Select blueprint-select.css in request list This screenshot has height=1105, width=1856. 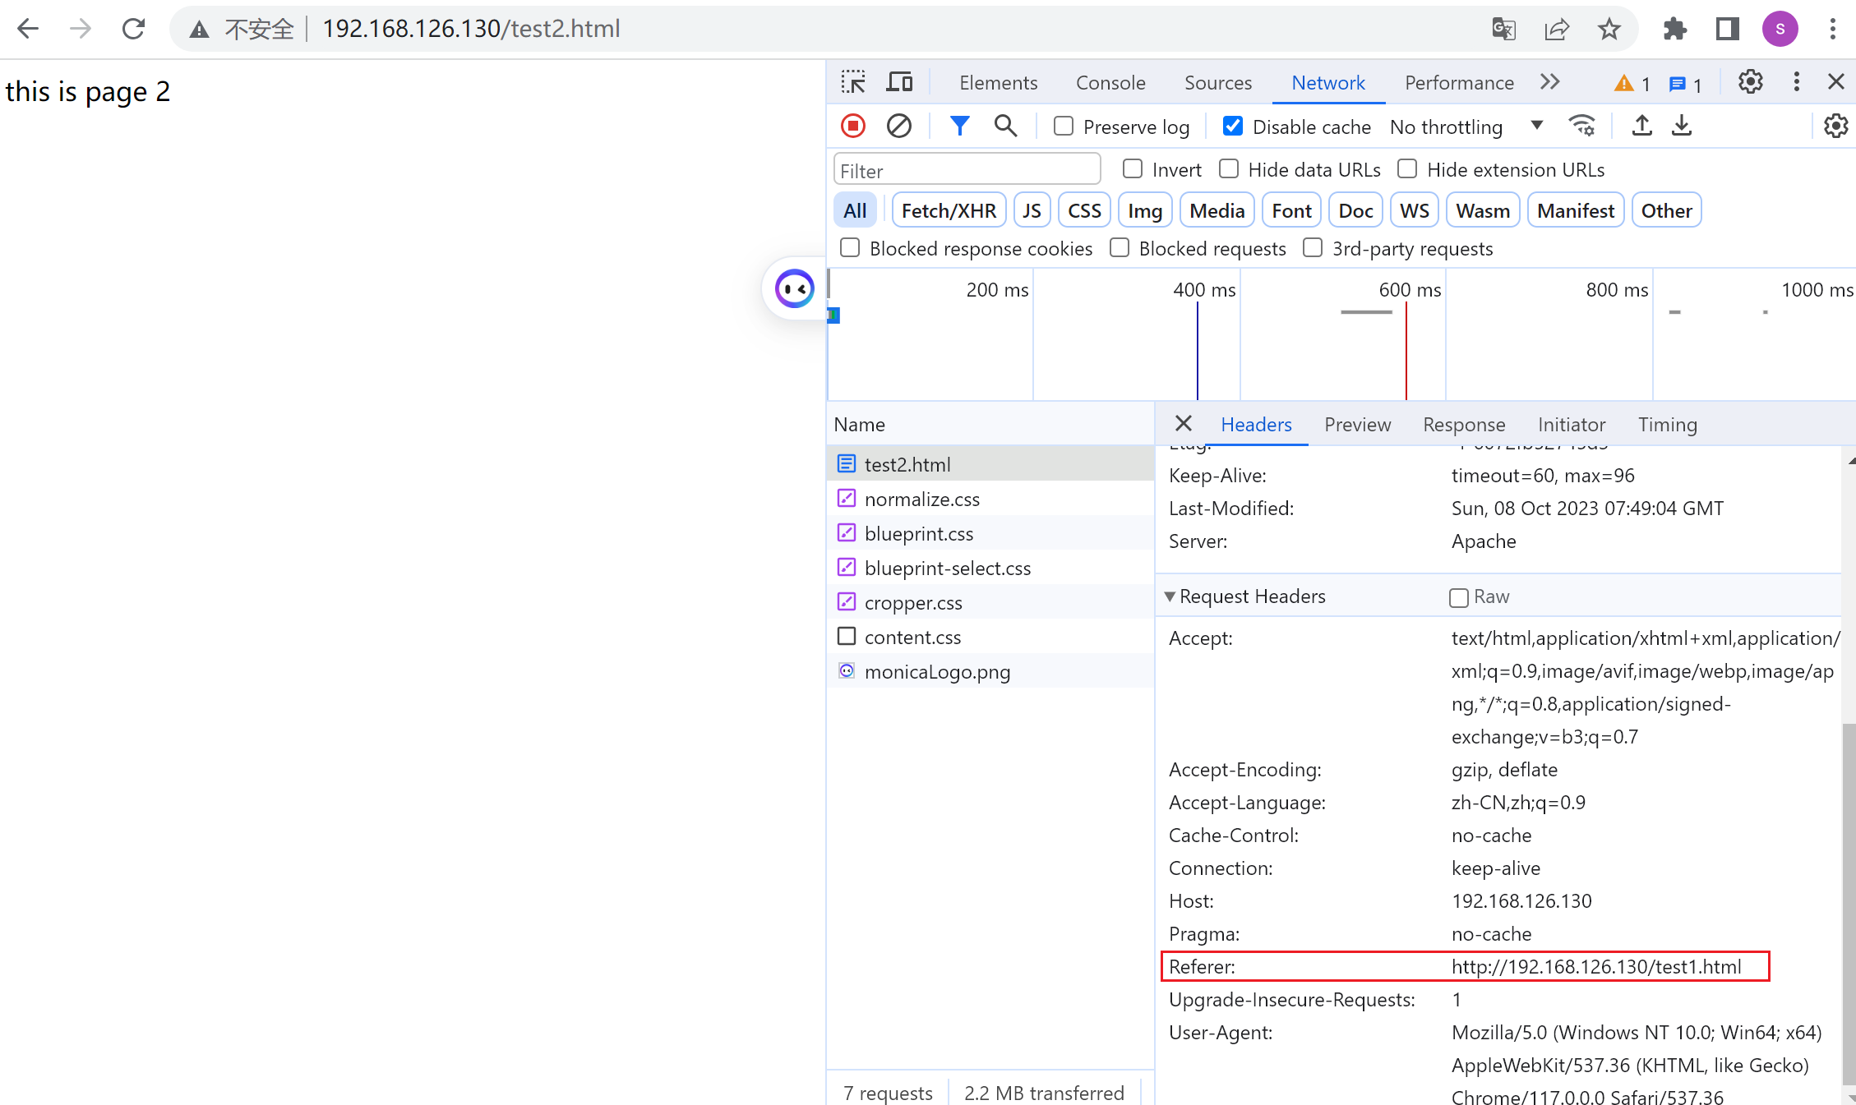947,568
